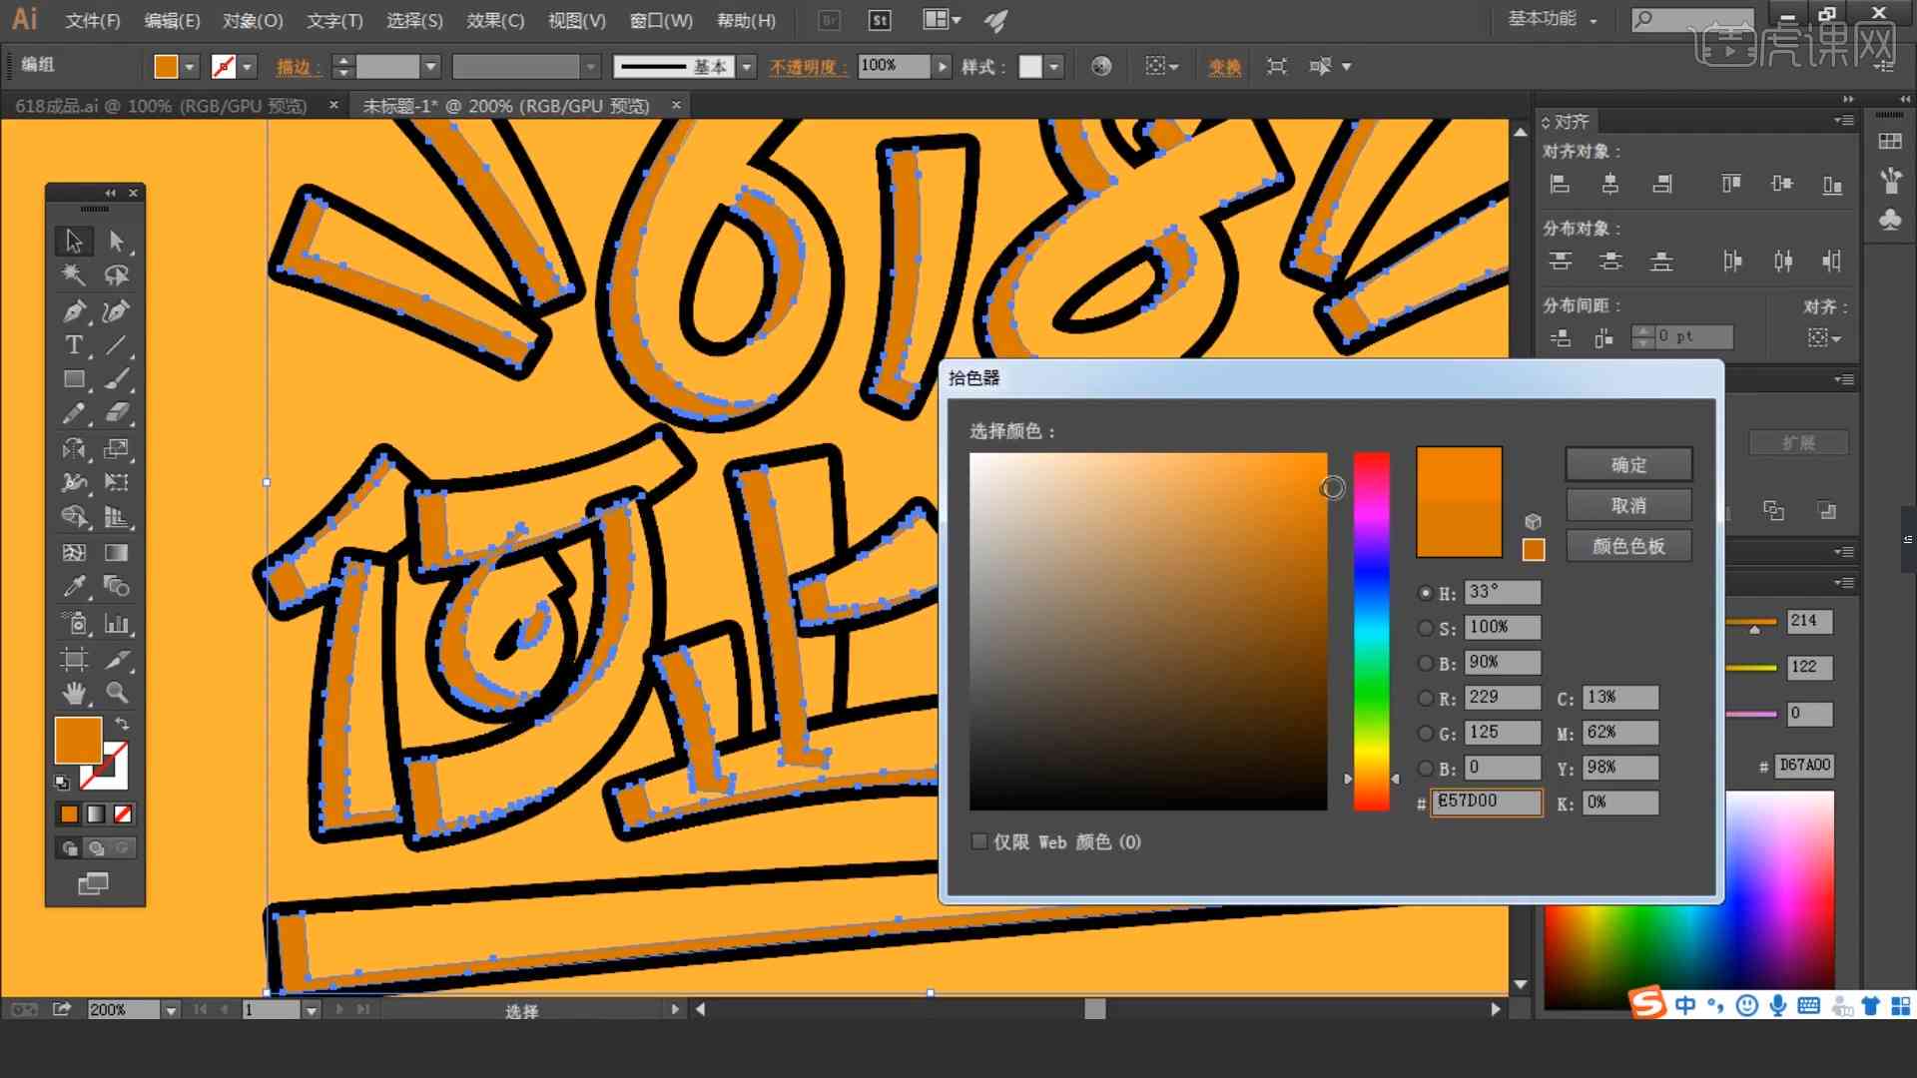The width and height of the screenshot is (1917, 1078).
Task: Open 效果(C) menu
Action: (x=495, y=20)
